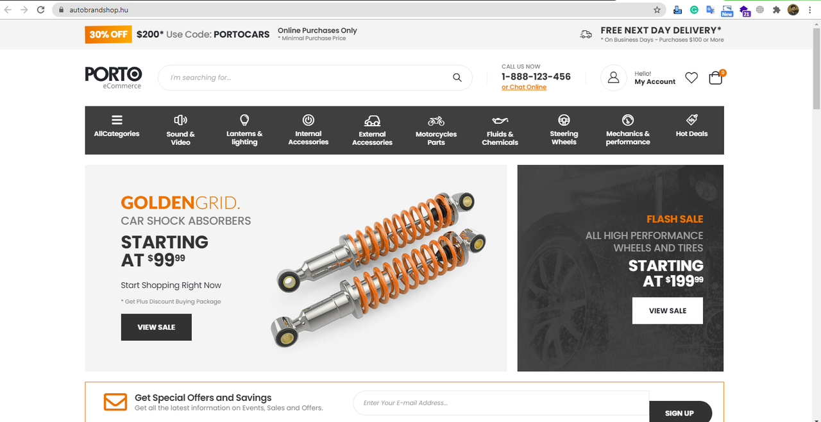Open the Extensions puzzle icon
Viewport: 821px width, 422px height.
coord(777,10)
